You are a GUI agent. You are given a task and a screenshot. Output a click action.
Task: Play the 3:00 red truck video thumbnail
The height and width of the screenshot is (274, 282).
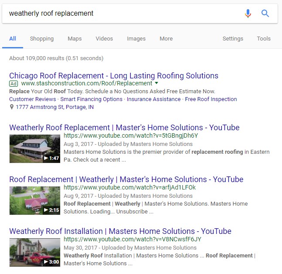point(35,252)
